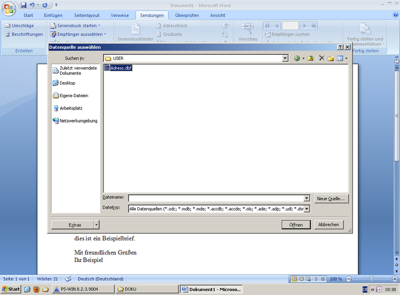
Task: Click the dialog help question mark button
Action: click(x=340, y=47)
